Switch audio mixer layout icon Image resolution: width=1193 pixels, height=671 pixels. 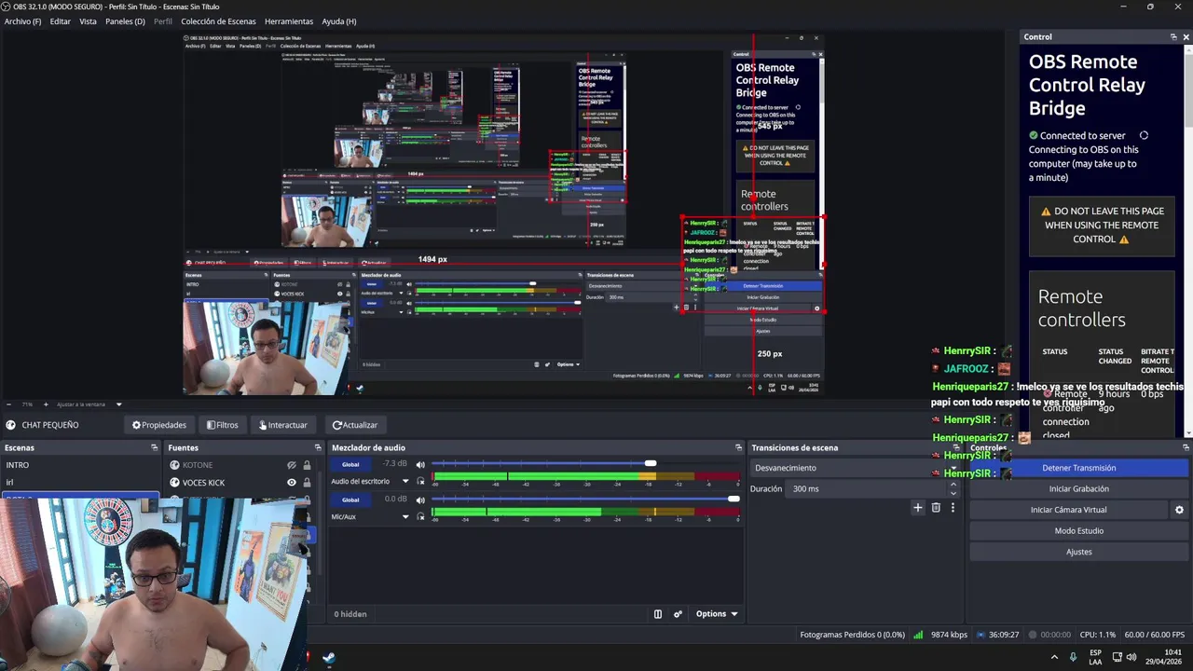[x=658, y=614]
